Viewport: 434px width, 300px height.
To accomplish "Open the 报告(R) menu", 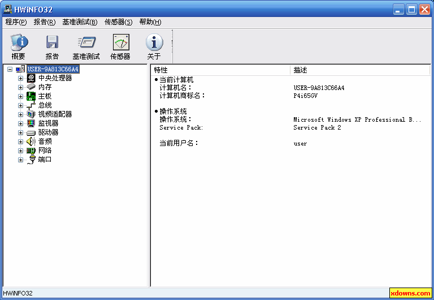I will pyautogui.click(x=45, y=22).
